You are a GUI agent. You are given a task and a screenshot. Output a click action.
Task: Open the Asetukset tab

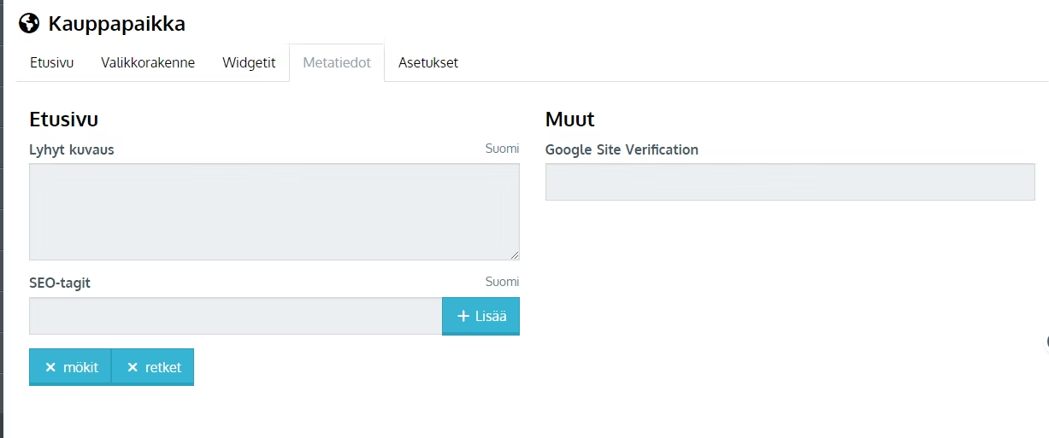coord(428,62)
